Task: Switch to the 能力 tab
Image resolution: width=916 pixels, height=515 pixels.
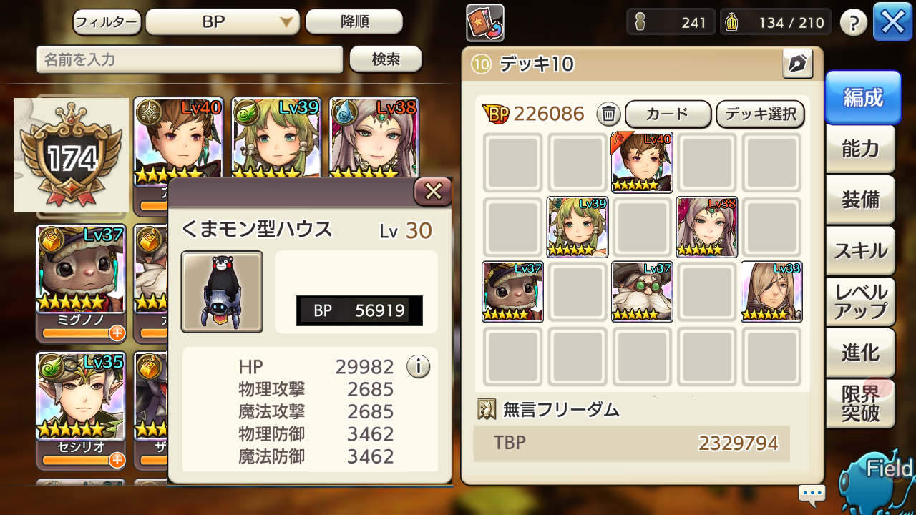Action: click(x=860, y=149)
